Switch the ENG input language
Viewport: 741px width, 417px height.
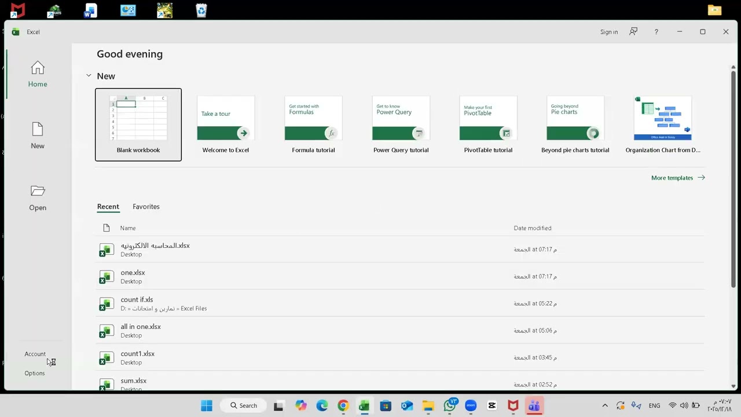(x=654, y=405)
